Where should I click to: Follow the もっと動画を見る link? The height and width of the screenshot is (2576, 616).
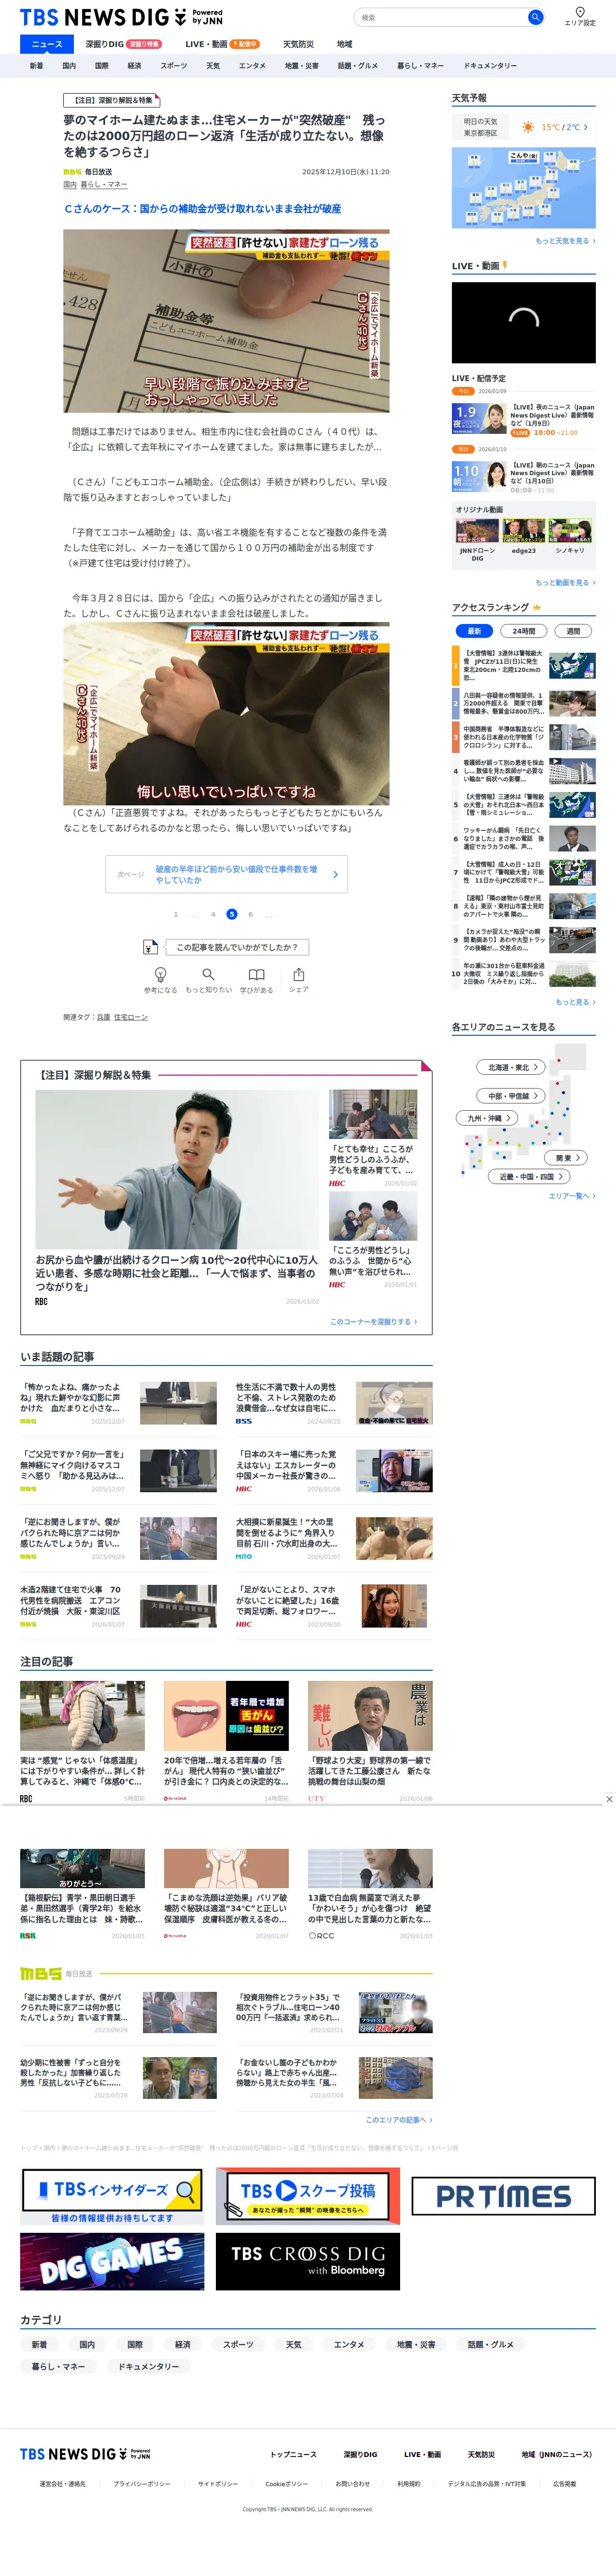pyautogui.click(x=565, y=582)
